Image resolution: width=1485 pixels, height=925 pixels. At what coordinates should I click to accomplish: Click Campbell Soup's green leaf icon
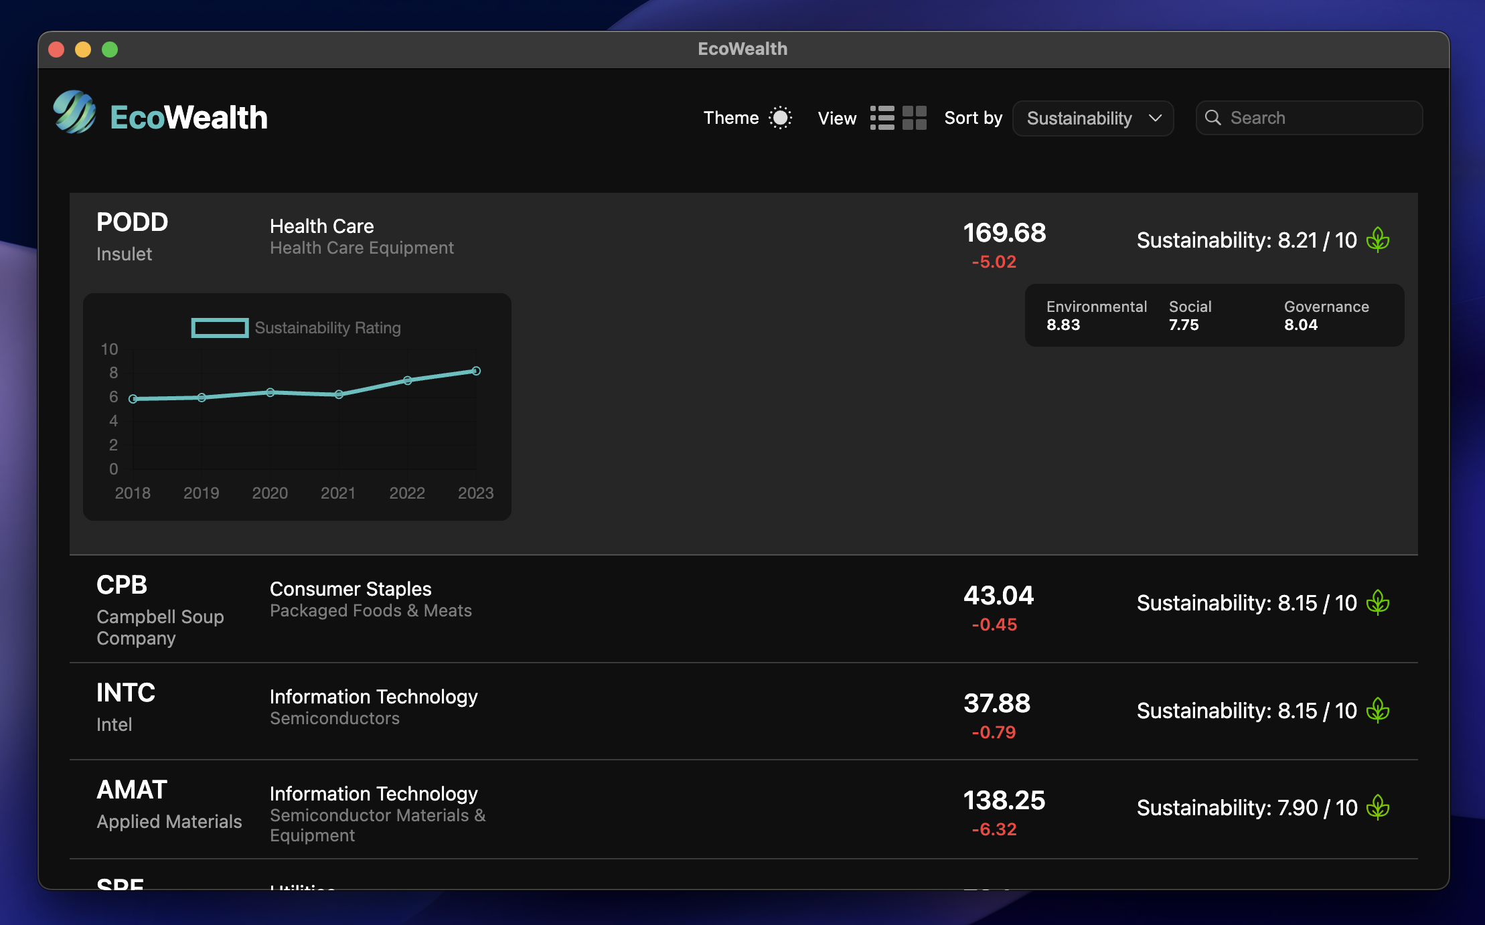[1378, 602]
